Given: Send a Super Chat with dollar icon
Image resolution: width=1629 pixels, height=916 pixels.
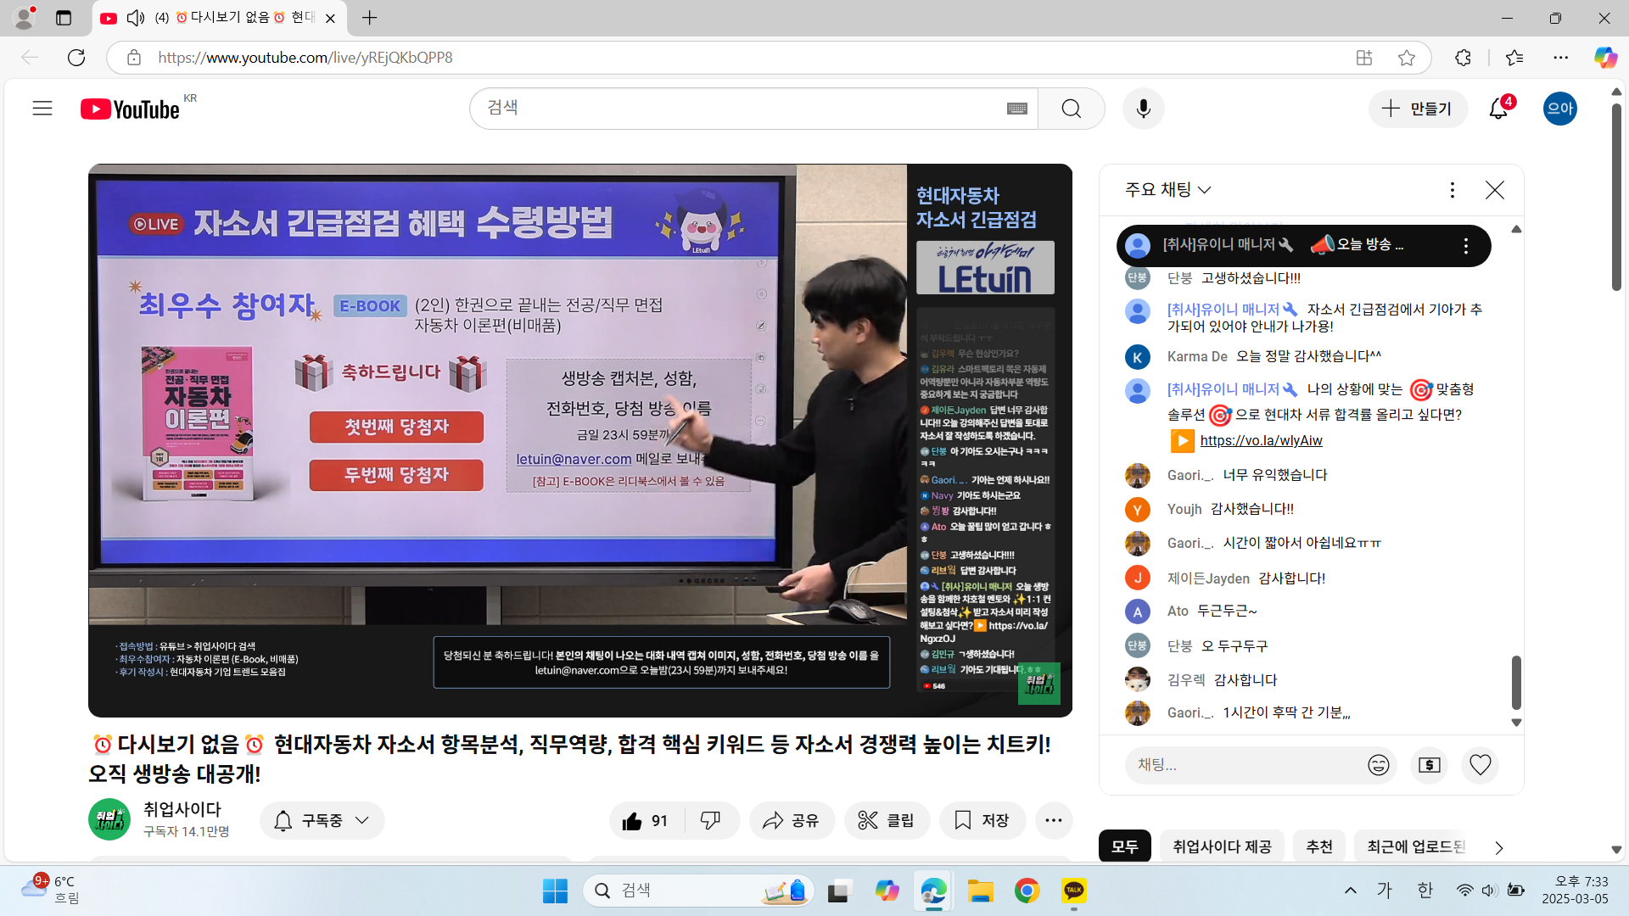Looking at the screenshot, I should pyautogui.click(x=1430, y=765).
